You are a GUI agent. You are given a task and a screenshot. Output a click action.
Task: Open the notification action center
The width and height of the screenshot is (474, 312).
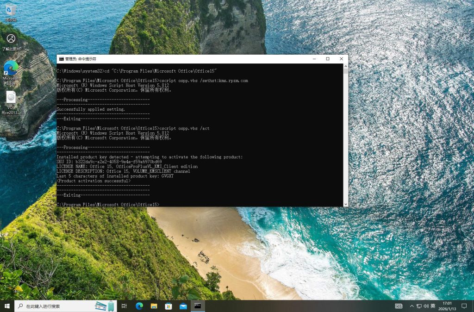tap(464, 306)
